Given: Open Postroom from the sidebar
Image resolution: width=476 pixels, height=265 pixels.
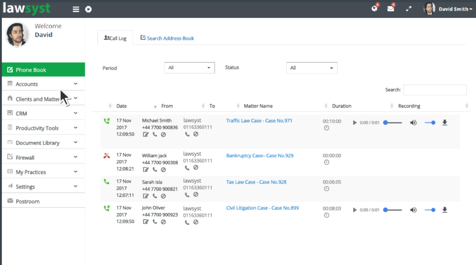Looking at the screenshot, I should point(28,202).
